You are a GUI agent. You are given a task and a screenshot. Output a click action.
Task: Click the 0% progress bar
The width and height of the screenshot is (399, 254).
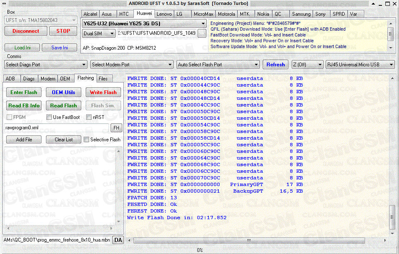[x=200, y=250]
